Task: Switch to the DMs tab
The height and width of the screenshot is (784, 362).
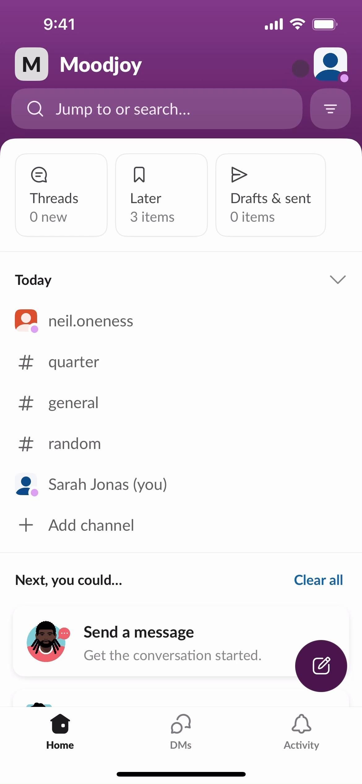Action: coord(181,732)
